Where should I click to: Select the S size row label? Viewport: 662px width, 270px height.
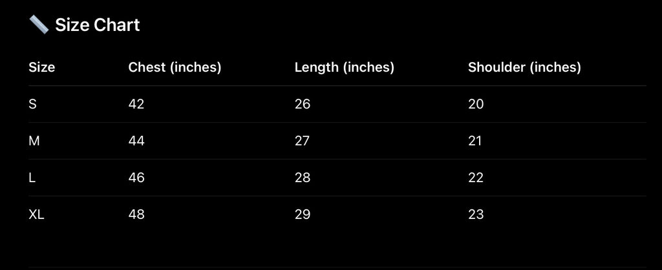33,104
